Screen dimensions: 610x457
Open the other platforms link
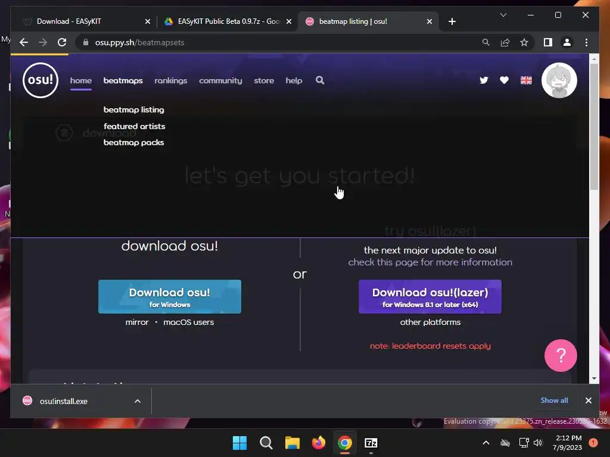pos(430,322)
